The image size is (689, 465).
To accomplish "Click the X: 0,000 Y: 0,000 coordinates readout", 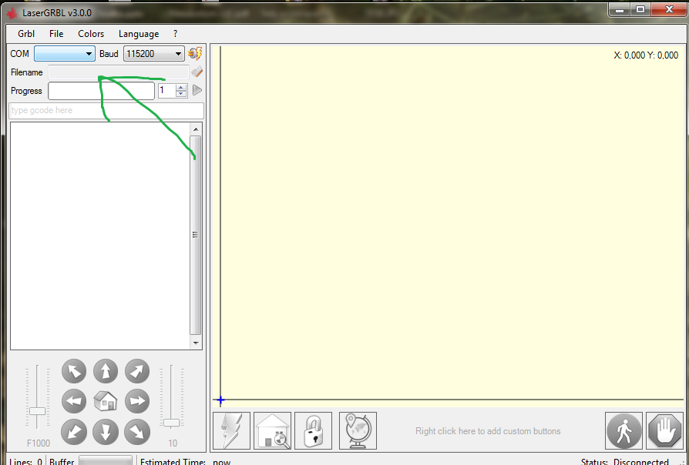I will click(x=646, y=55).
